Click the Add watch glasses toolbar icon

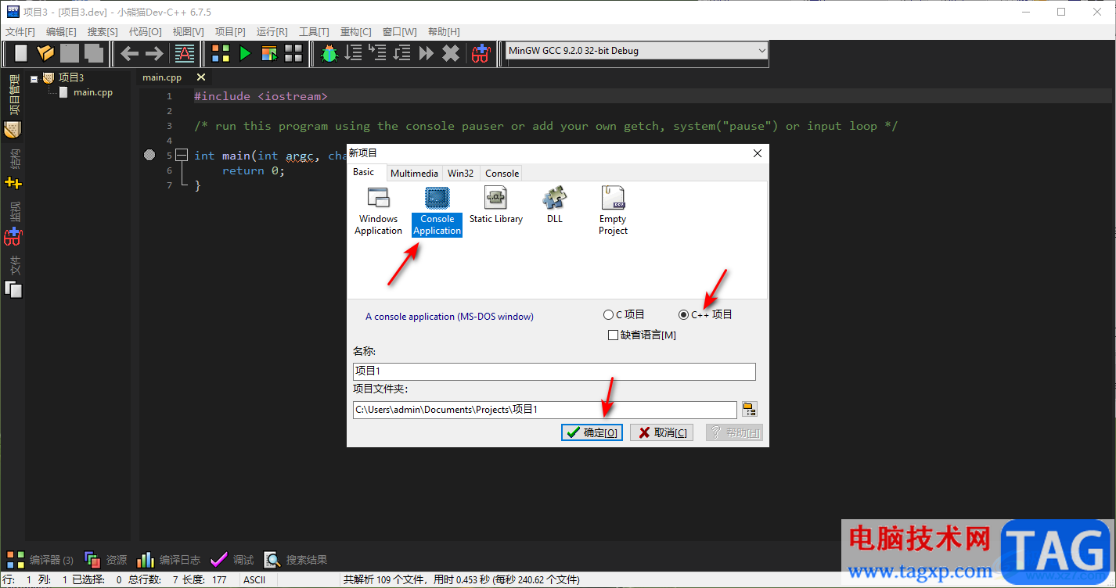pos(481,53)
